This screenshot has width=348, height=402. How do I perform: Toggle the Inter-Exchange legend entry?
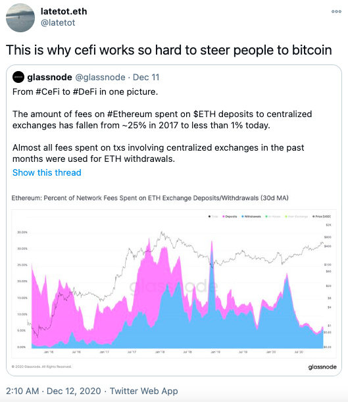(x=296, y=216)
